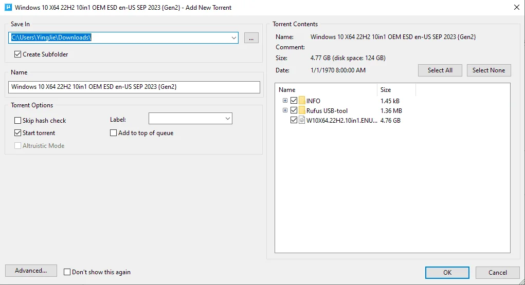
Task: Click the 1.45 kB size value
Action: pyautogui.click(x=390, y=101)
